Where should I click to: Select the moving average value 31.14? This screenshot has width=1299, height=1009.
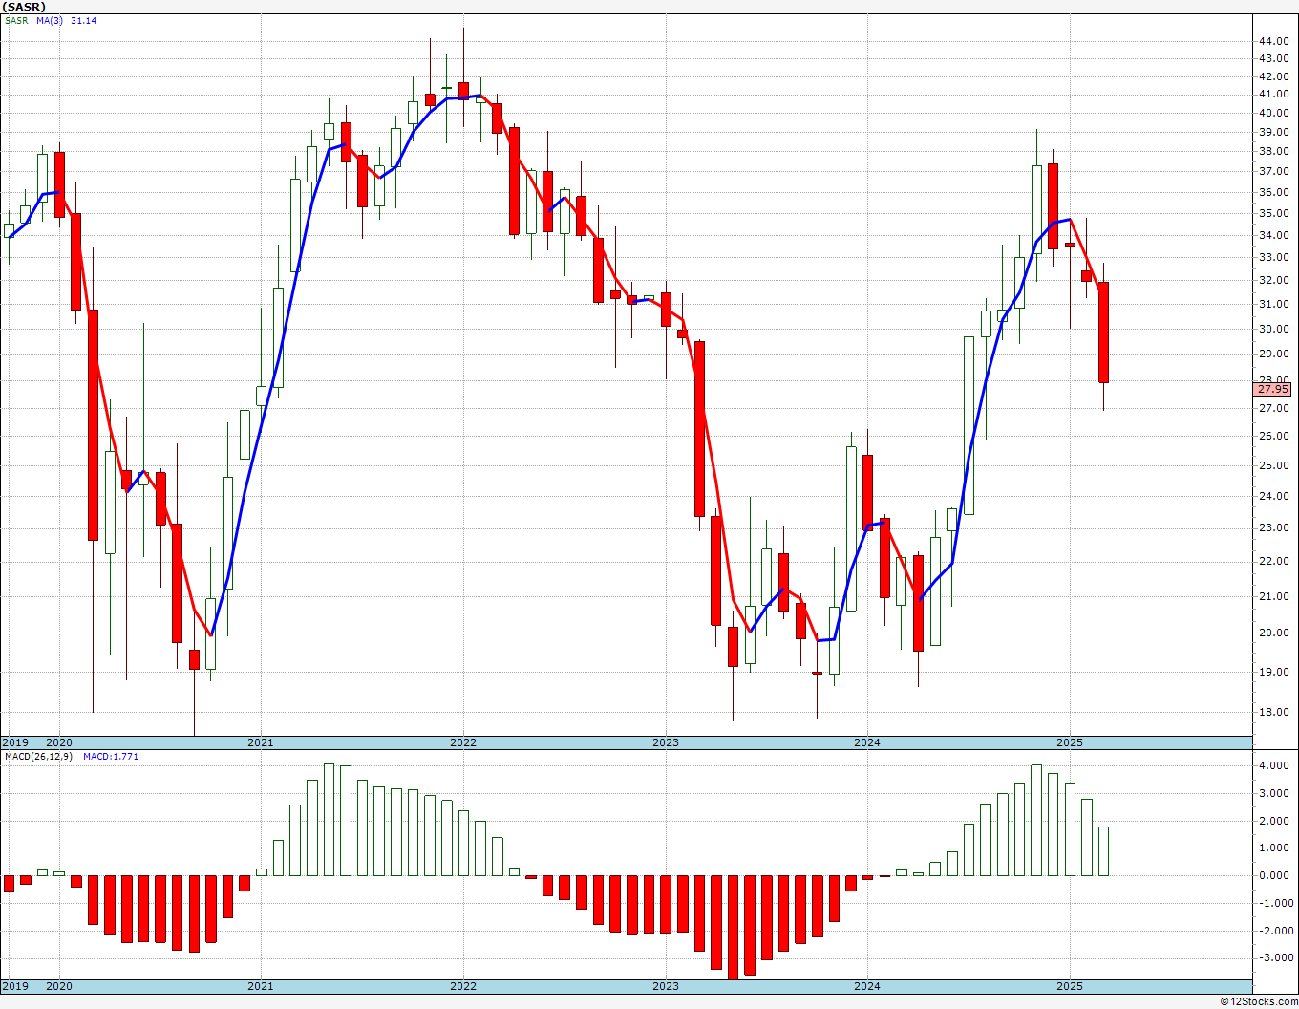83,21
